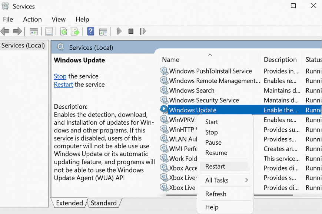The image size is (322, 214).
Task: Open the View menu
Action: click(x=59, y=19)
